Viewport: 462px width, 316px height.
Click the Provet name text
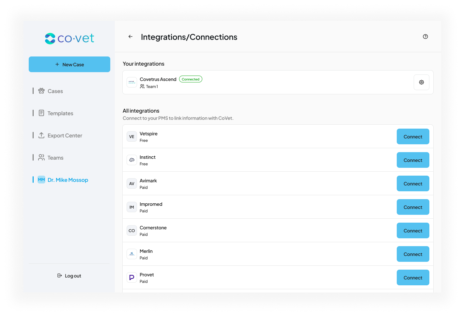coord(147,275)
